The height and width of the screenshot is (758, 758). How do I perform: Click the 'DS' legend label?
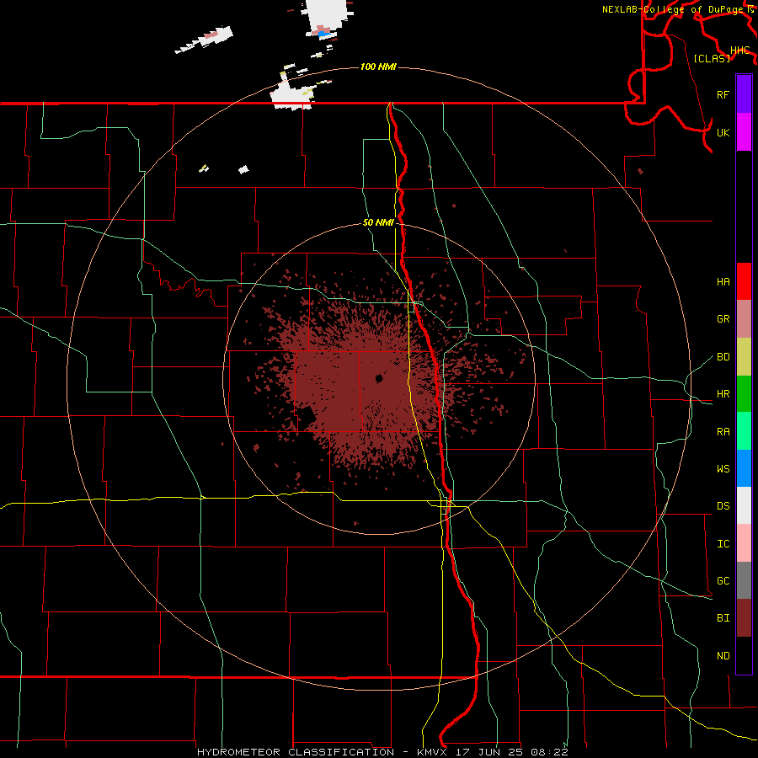click(x=723, y=506)
